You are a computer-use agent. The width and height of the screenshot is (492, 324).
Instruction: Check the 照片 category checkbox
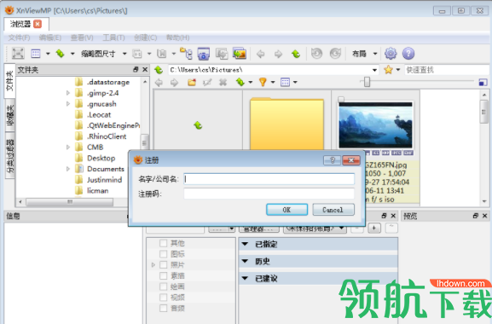tap(163, 264)
